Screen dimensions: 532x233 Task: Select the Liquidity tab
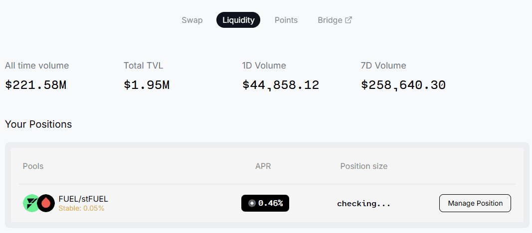pos(238,20)
